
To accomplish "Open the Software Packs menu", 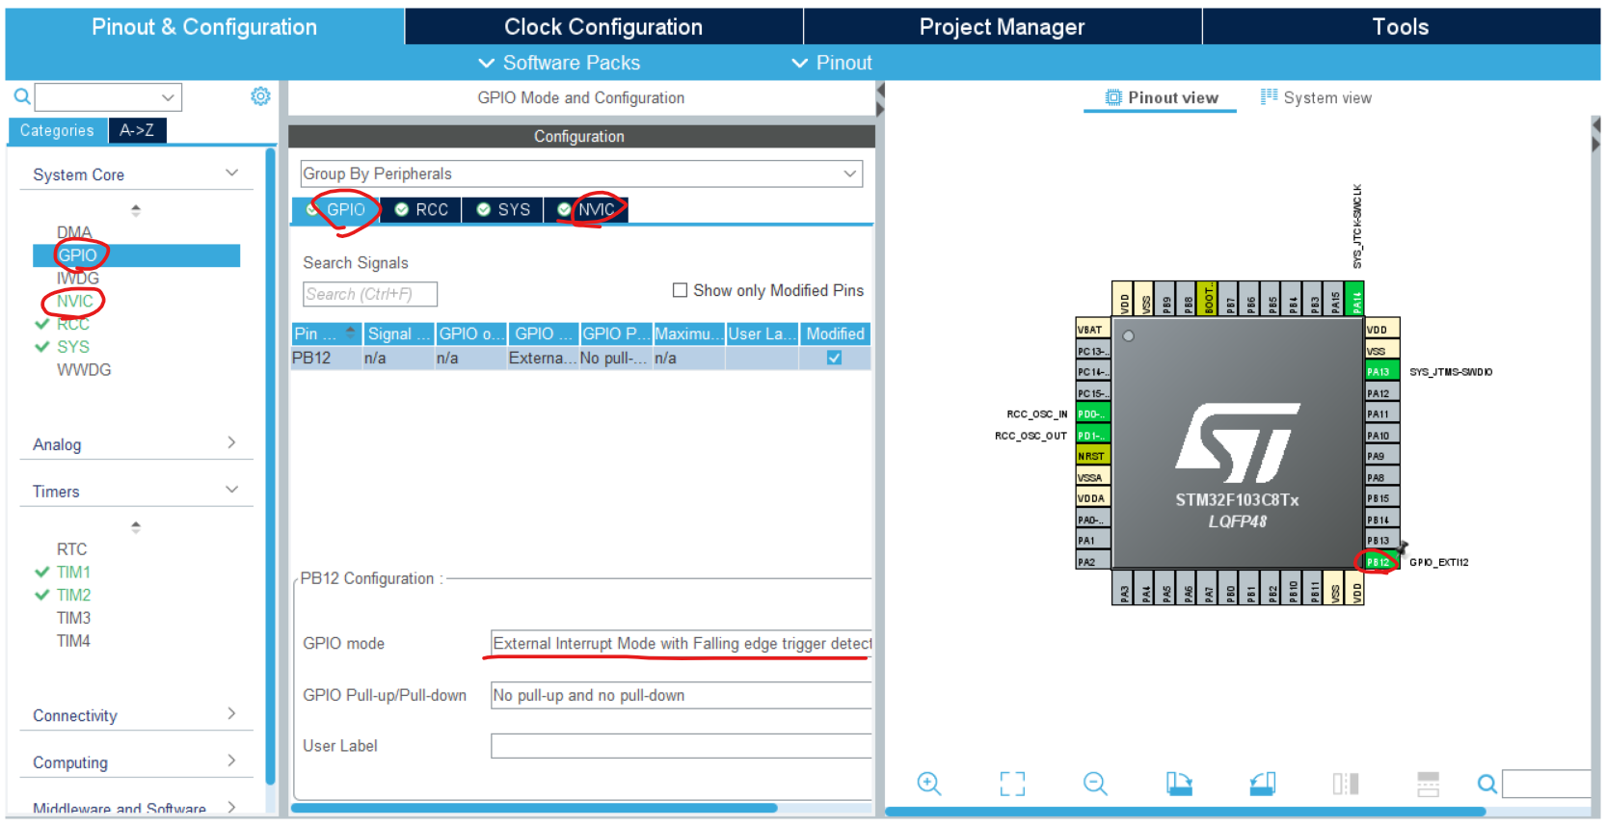I will point(559,63).
